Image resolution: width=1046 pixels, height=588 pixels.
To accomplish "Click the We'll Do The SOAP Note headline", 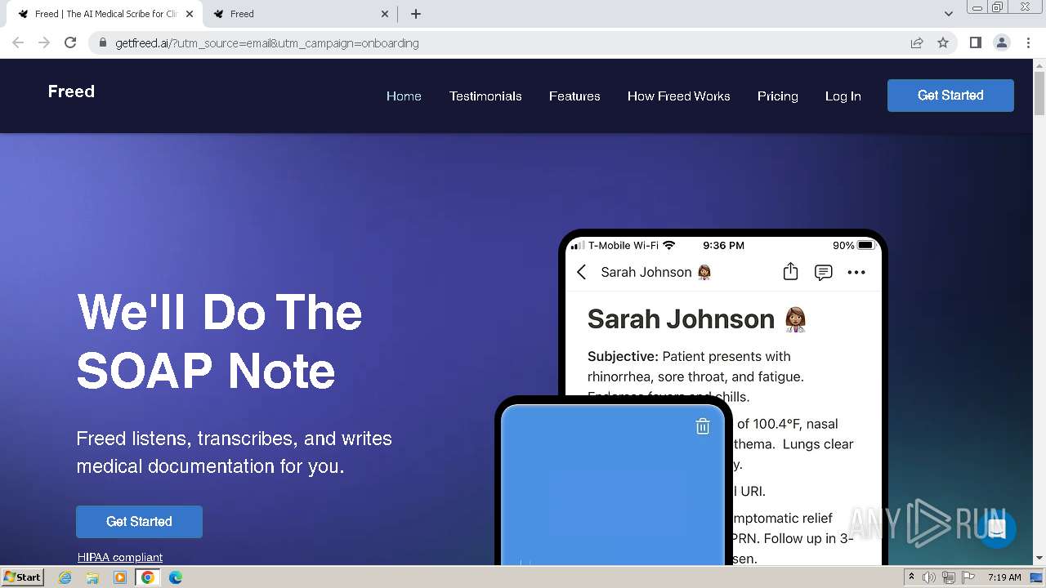I will click(220, 341).
